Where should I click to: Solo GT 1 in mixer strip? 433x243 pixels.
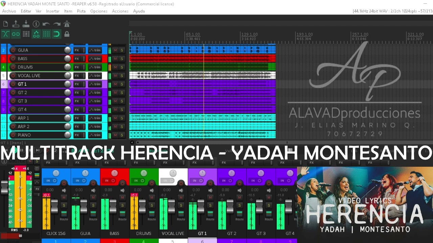210,206
